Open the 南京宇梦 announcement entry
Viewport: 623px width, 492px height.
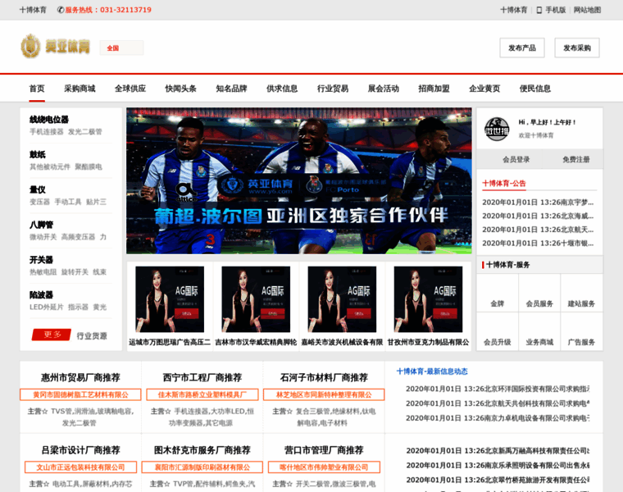click(x=538, y=203)
